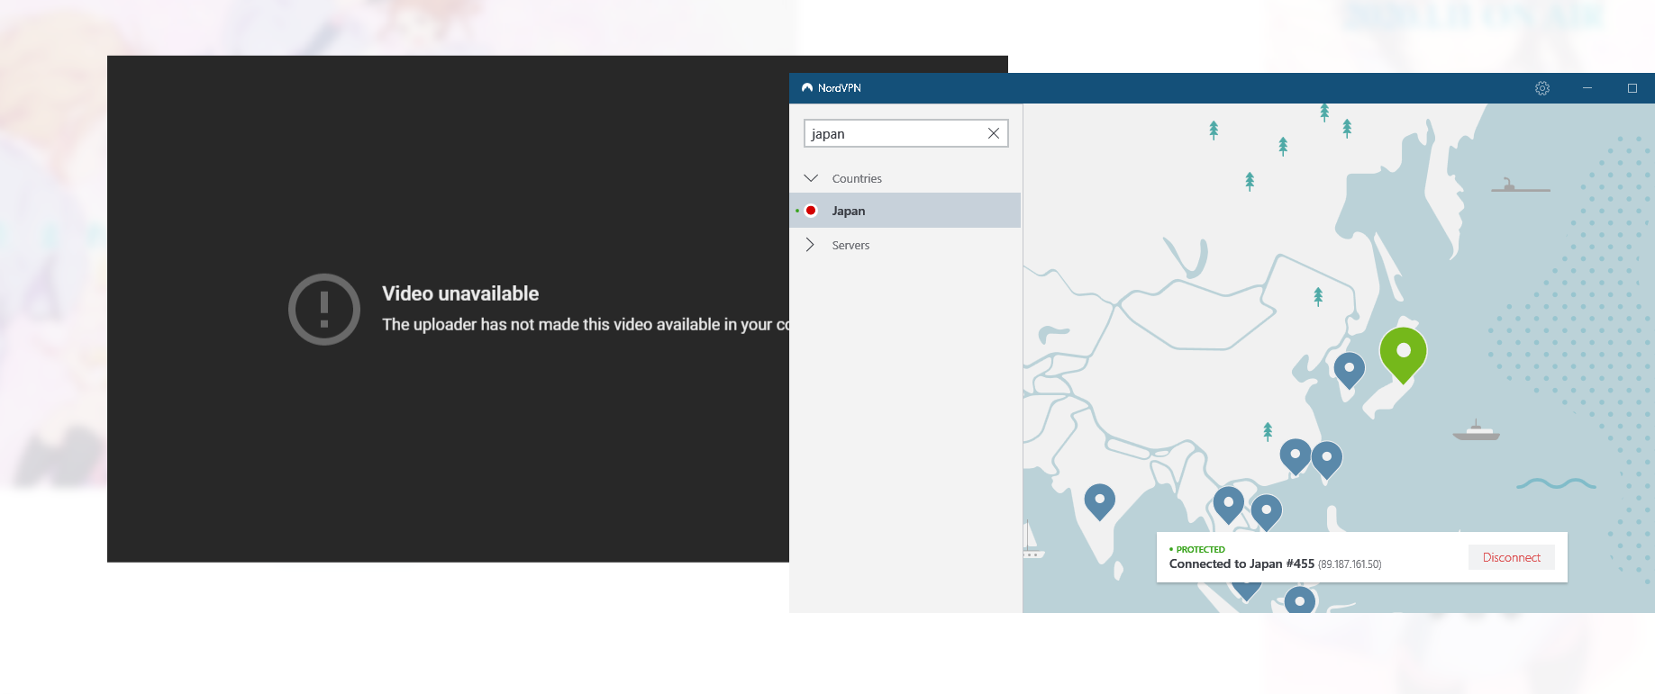Clear the japan search text
1655x694 pixels.
994,133
